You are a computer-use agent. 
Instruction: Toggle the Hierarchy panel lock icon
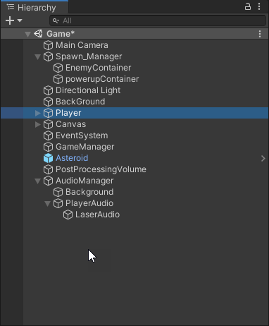(248, 6)
